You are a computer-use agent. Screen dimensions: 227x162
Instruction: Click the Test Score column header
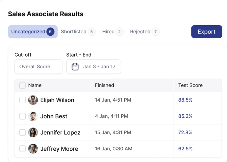click(x=190, y=85)
